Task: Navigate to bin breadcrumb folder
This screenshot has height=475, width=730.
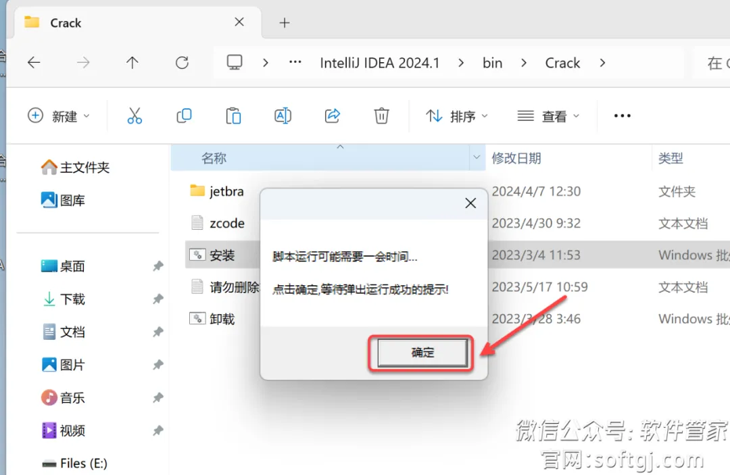Action: click(x=492, y=63)
